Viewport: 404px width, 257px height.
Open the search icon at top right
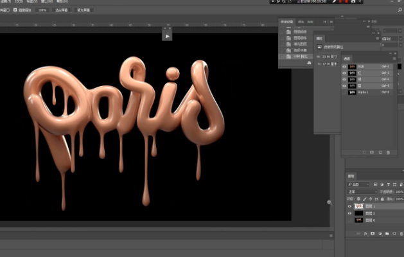click(400, 10)
